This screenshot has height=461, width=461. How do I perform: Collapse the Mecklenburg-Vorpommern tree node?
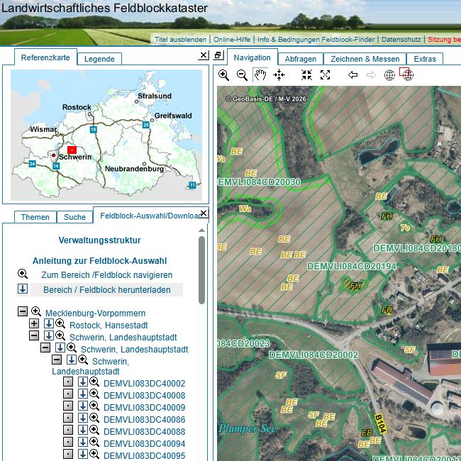pyautogui.click(x=23, y=311)
